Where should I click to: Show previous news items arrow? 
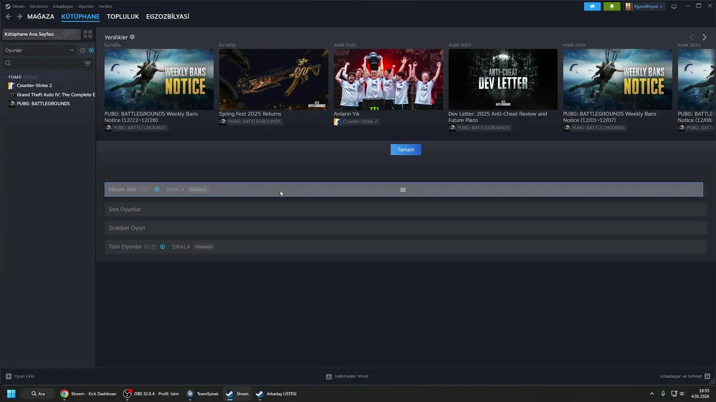691,37
